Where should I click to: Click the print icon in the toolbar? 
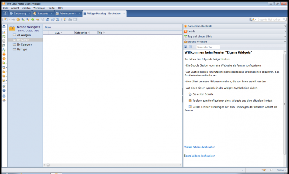(13, 20)
